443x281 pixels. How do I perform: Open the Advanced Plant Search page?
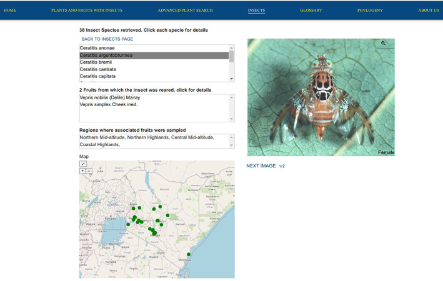pos(185,10)
